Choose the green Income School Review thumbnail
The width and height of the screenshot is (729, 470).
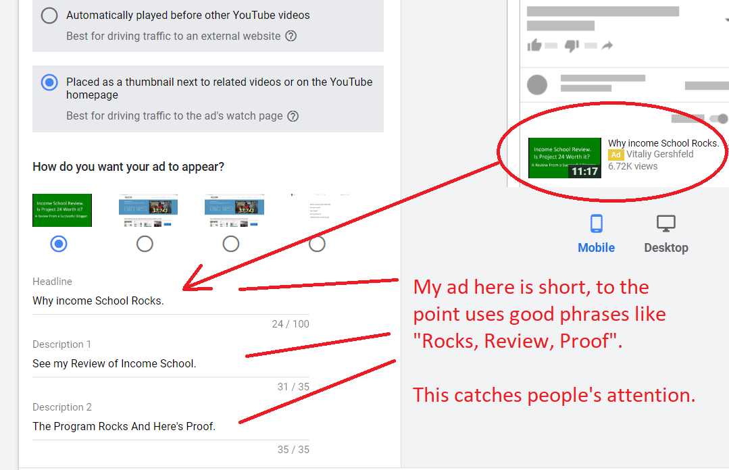[x=62, y=210]
